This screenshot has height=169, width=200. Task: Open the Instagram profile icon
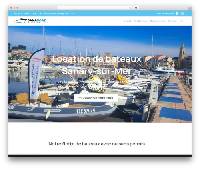(182, 14)
